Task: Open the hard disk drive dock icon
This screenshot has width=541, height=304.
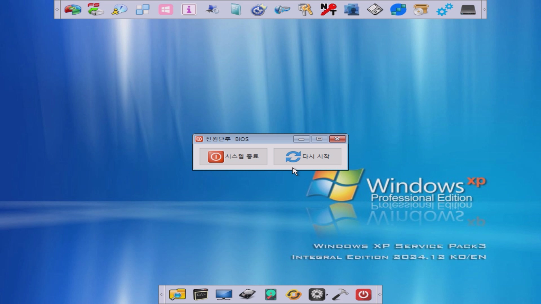Action: 247,295
